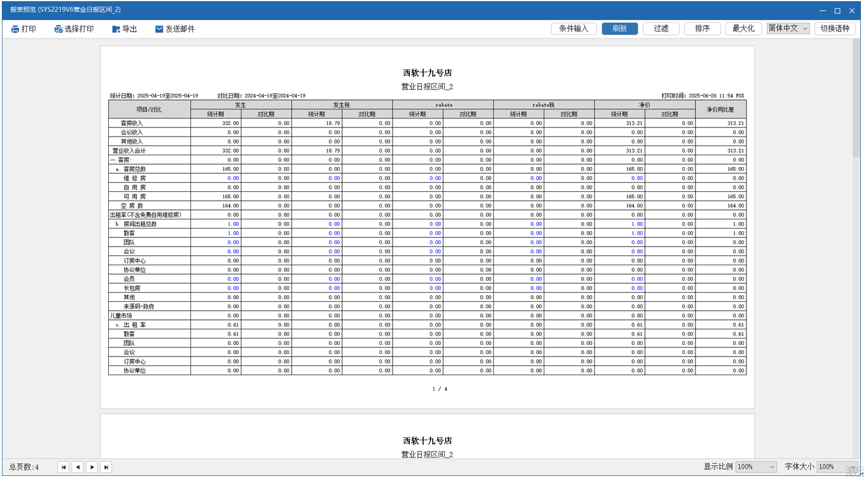The image size is (864, 479).
Task: Open the 简体中文 language dropdown
Action: click(x=788, y=29)
